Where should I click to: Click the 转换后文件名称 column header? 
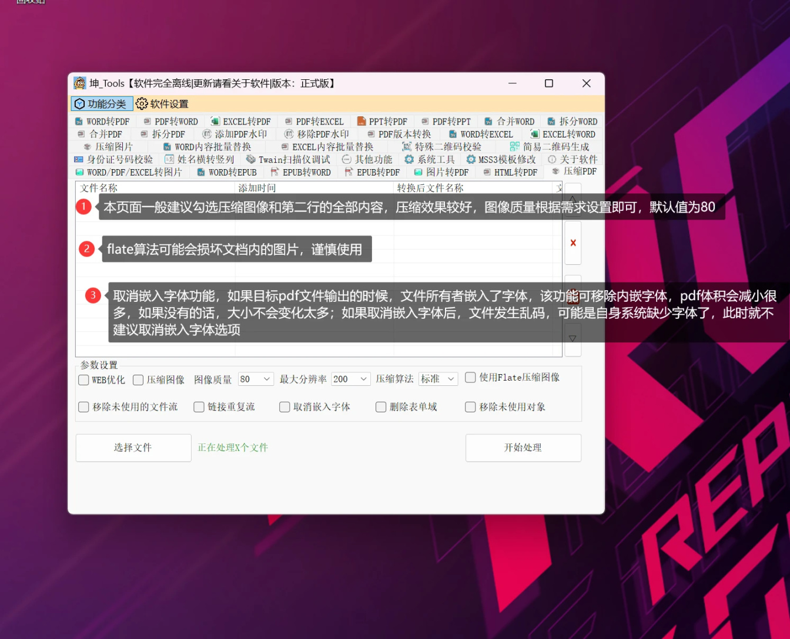tap(473, 188)
